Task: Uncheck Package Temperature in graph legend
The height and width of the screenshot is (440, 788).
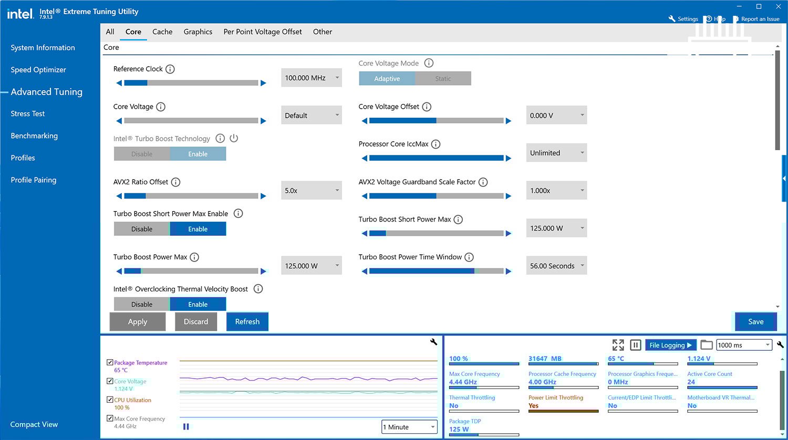Action: click(x=110, y=362)
